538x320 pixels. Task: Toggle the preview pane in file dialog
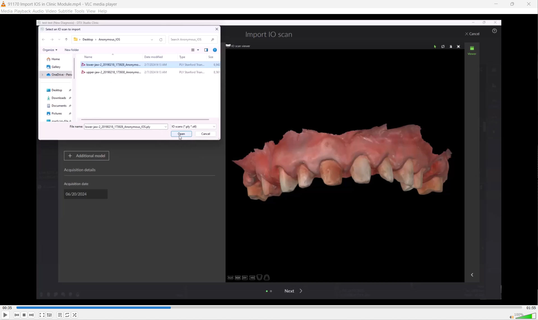[206, 50]
